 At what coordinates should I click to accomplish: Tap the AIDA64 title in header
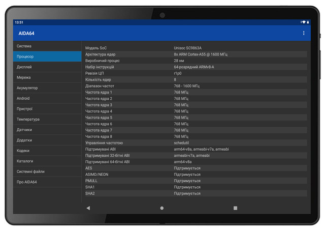click(27, 33)
